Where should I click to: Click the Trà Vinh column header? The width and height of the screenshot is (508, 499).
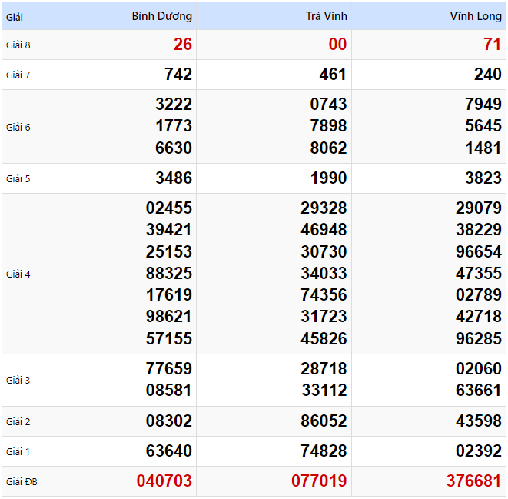coord(325,16)
